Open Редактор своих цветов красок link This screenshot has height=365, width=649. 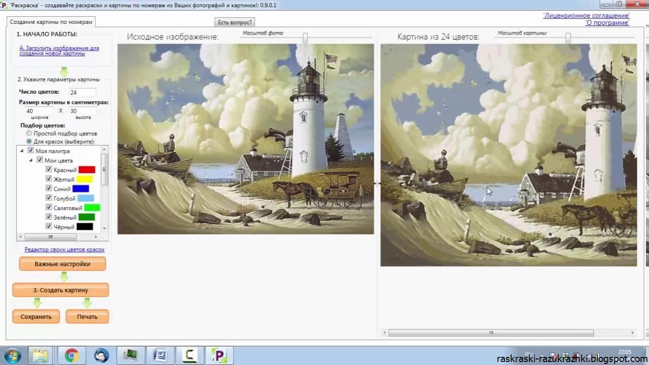tap(64, 249)
